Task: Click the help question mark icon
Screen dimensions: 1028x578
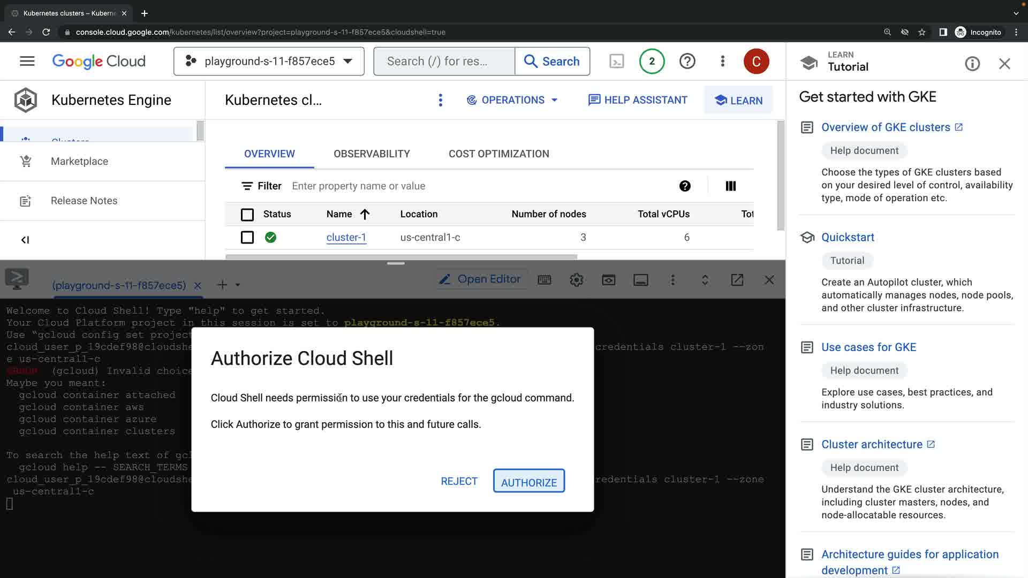Action: (x=687, y=61)
